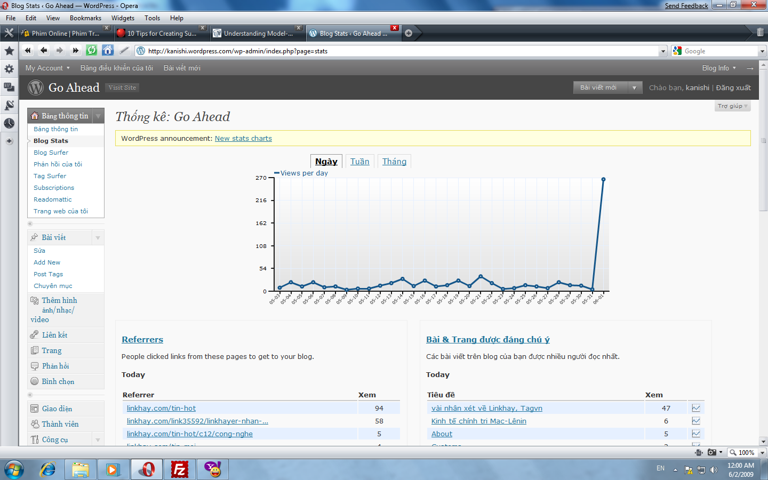
Task: Click the new tab plus button
Action: [x=409, y=33]
